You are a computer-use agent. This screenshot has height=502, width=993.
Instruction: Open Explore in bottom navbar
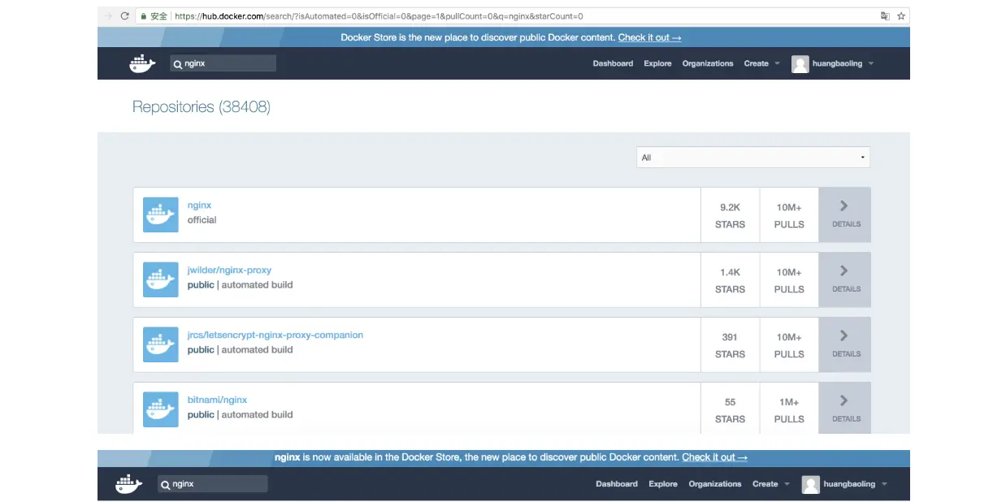[x=663, y=484]
